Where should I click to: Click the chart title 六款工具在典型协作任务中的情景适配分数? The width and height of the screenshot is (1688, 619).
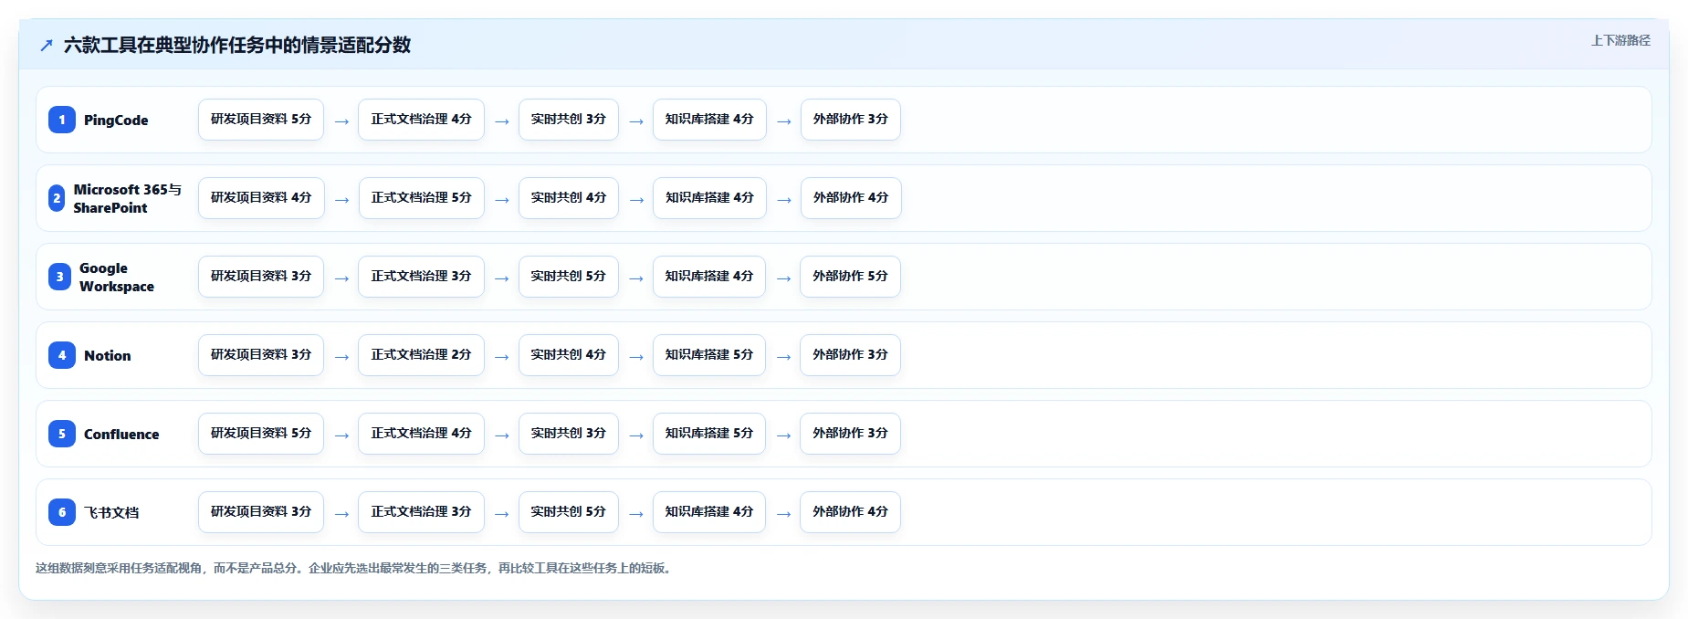coord(237,45)
